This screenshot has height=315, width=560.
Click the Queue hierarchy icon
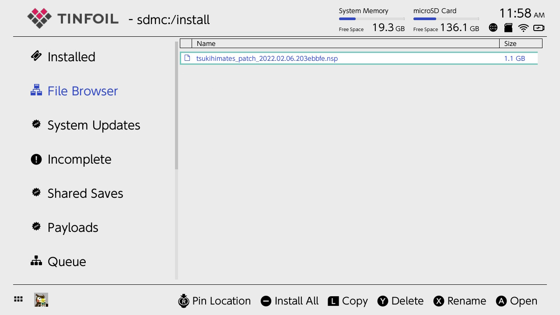click(36, 261)
